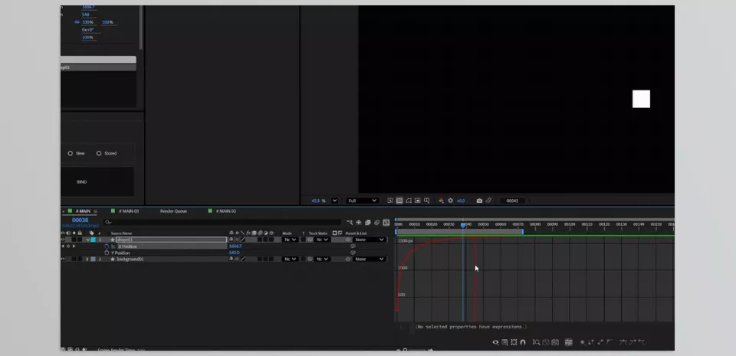Click the X Position value 1606.7
Screen dimensions: 736x356
click(235, 246)
